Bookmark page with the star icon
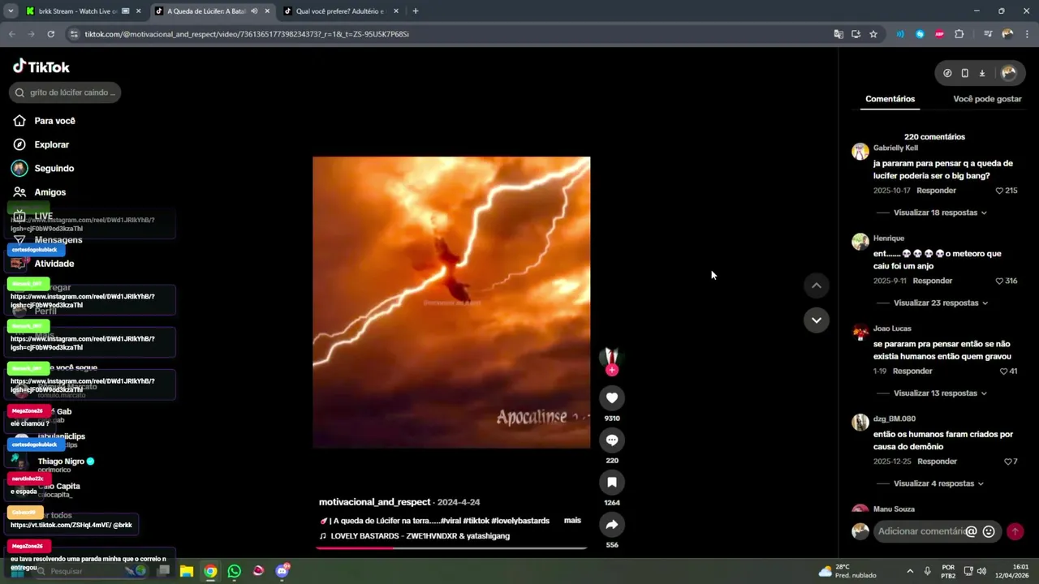 873,34
